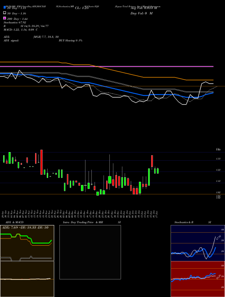Viewport: 225px width, 297px height.
Task: Click the 'Avg Vol: 0.013 M' value
Action: [144, 8]
